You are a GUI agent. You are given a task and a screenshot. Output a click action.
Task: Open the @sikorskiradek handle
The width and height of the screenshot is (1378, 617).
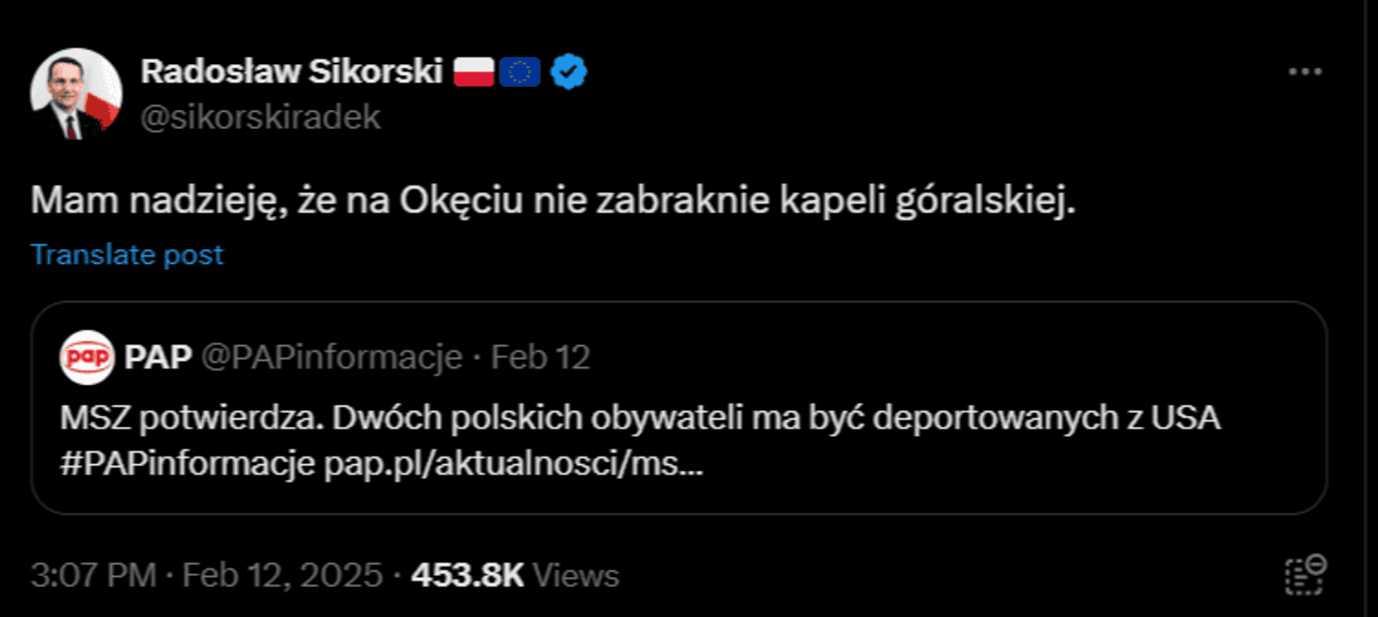pos(260,117)
